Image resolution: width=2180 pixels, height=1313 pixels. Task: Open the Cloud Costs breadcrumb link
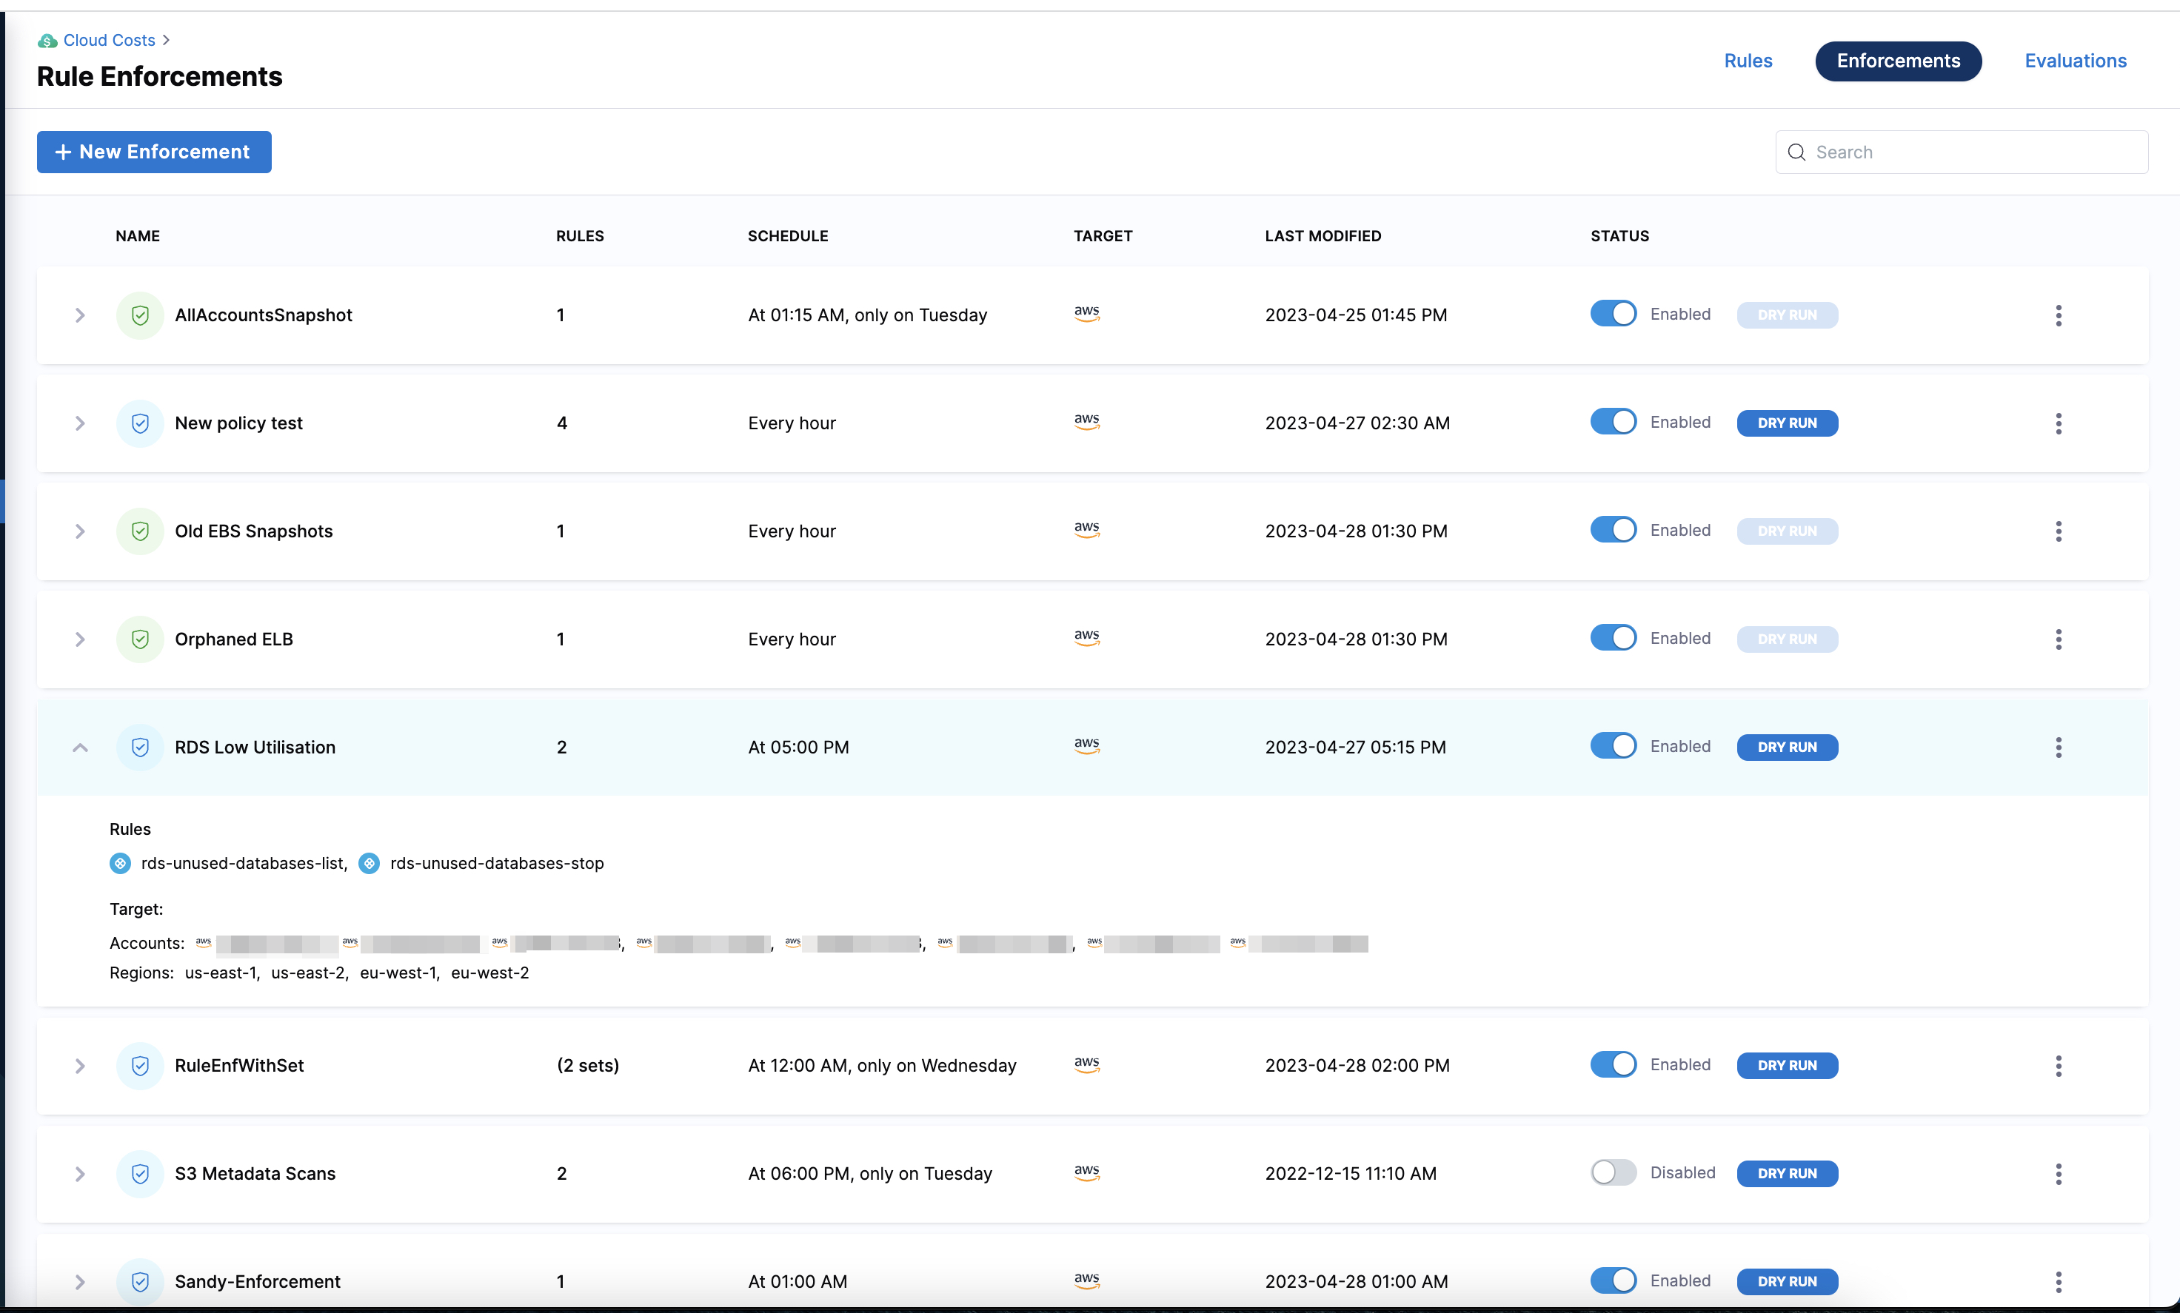(x=109, y=41)
